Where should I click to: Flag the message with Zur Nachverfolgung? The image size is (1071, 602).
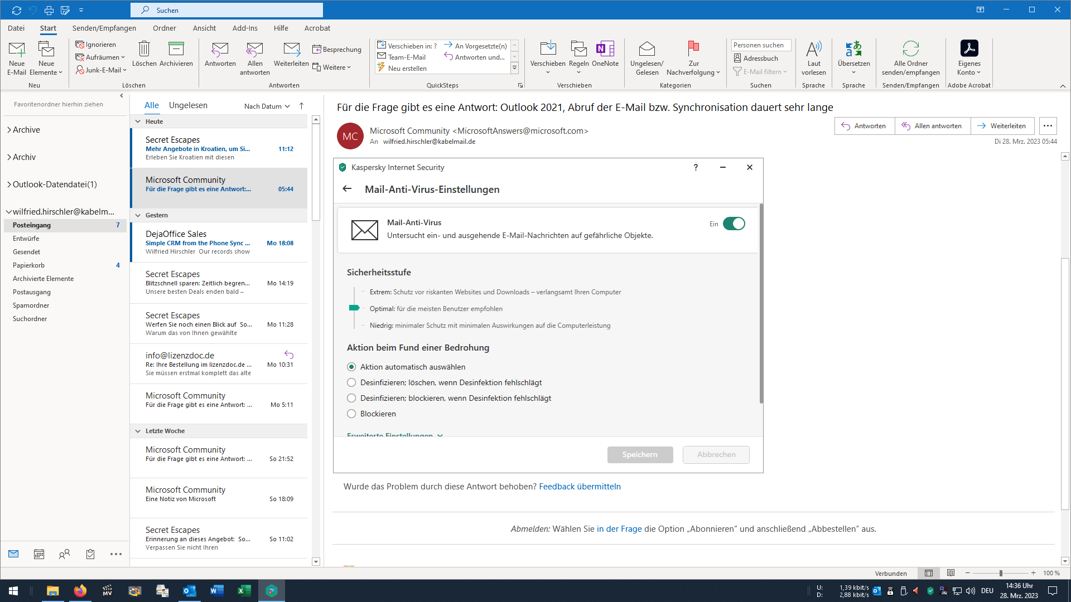(x=693, y=58)
